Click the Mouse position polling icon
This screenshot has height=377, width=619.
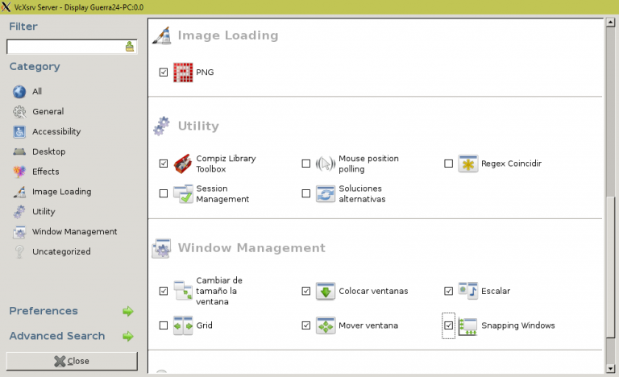click(x=325, y=164)
